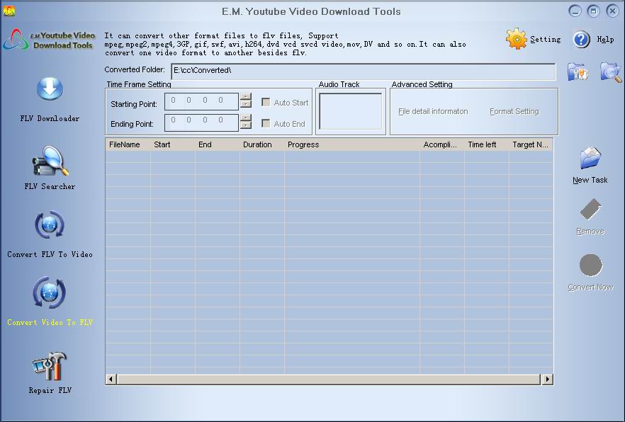
Task: Click the Acompli... column header
Action: pos(442,144)
